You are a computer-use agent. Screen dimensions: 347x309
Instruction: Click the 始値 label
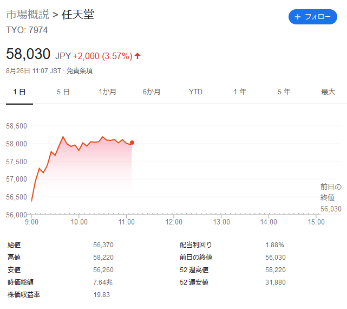(x=14, y=245)
